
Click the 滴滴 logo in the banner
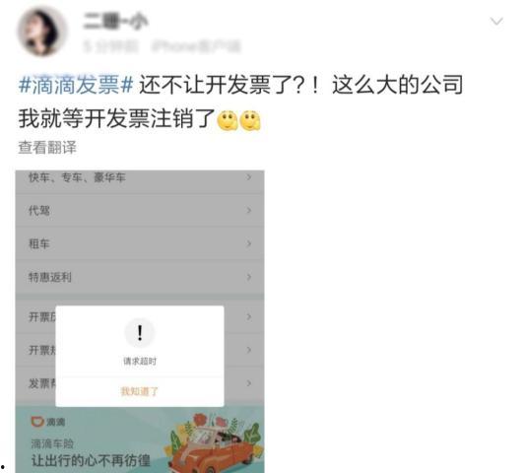(48, 422)
